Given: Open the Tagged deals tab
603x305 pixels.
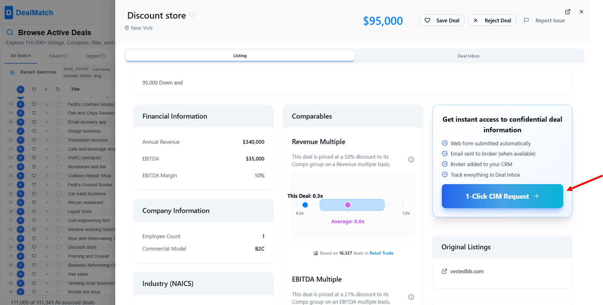Looking at the screenshot, I should click(x=95, y=56).
